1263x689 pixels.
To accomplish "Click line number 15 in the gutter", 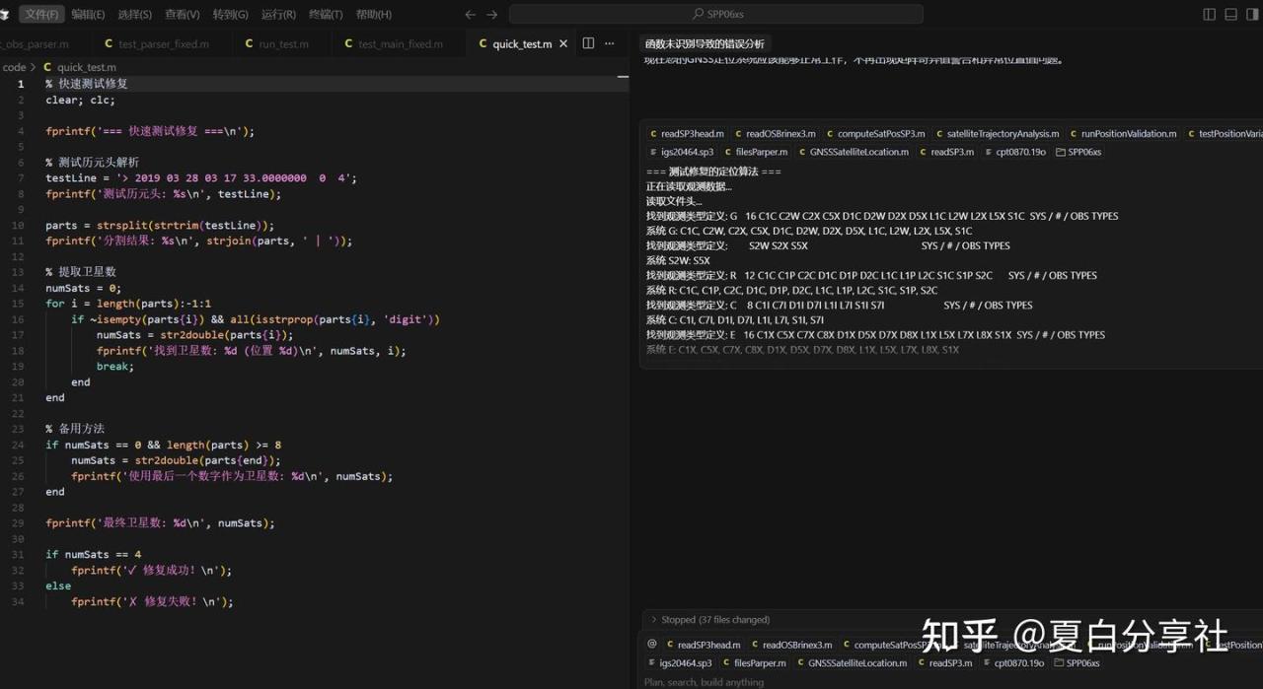I will (20, 304).
